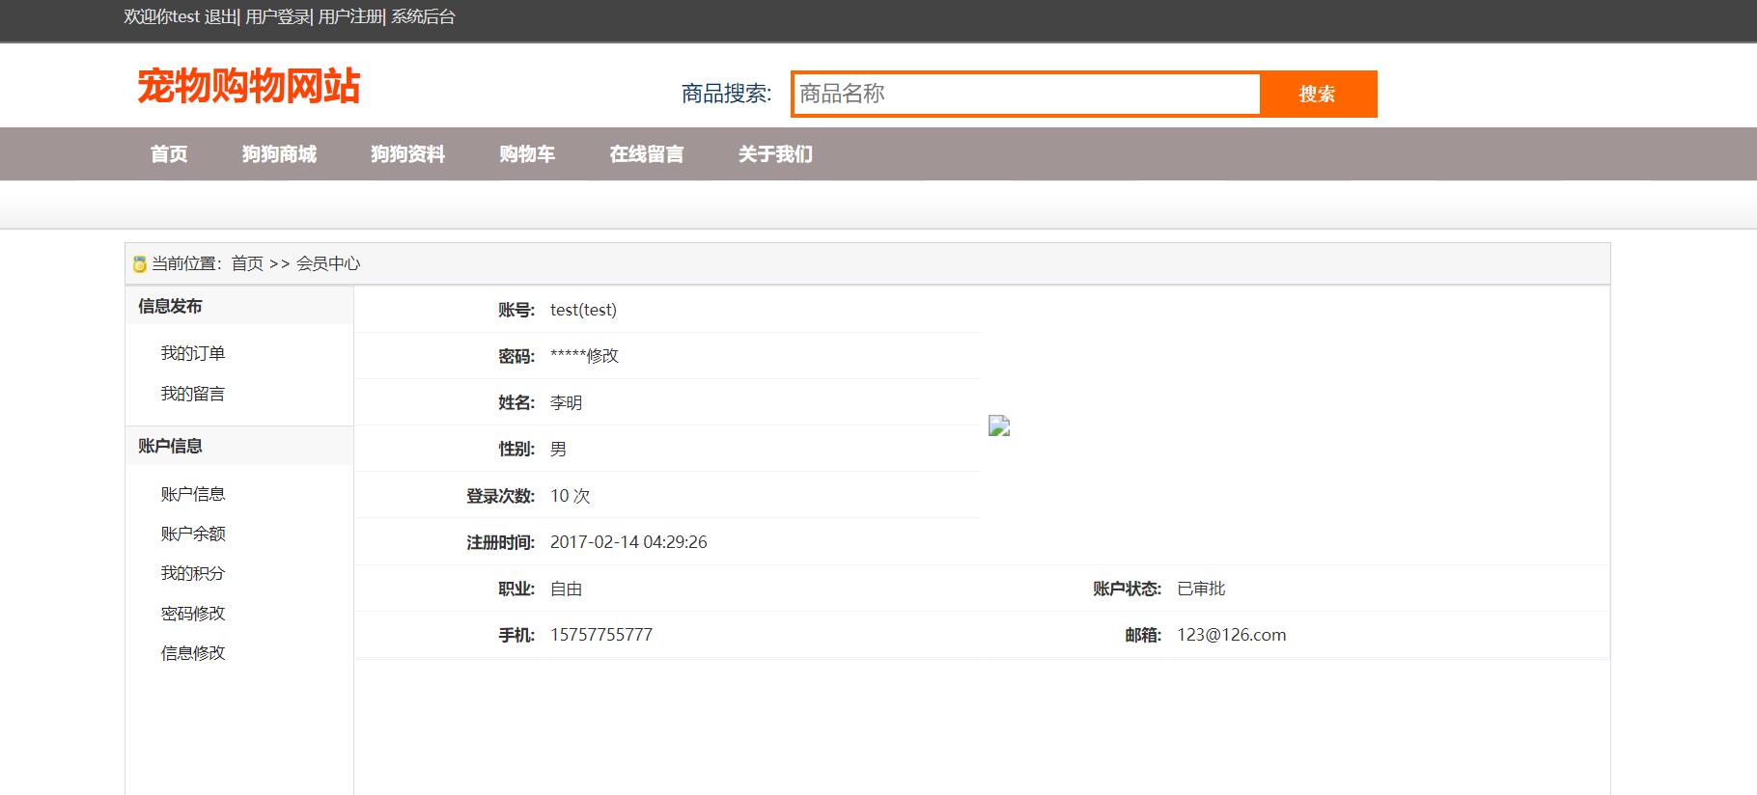Click the gender value 男
This screenshot has height=795, width=1757.
tap(558, 449)
